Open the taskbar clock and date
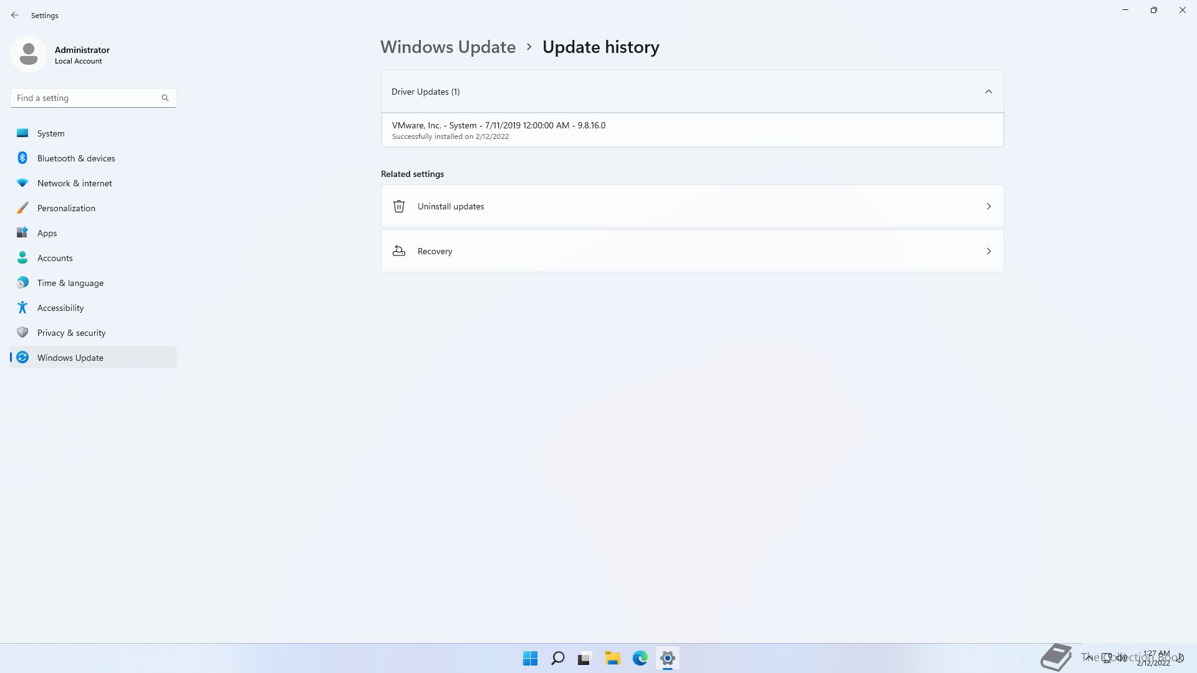 pyautogui.click(x=1154, y=658)
